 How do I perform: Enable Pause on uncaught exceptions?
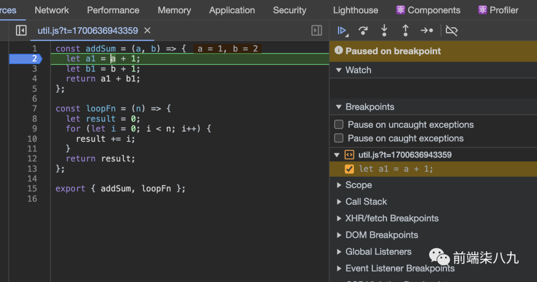339,125
